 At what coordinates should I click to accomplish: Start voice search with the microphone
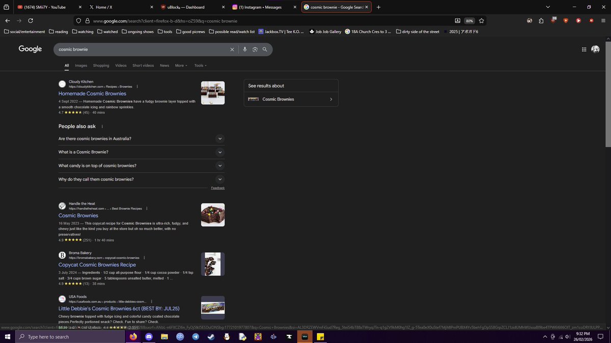click(x=245, y=49)
